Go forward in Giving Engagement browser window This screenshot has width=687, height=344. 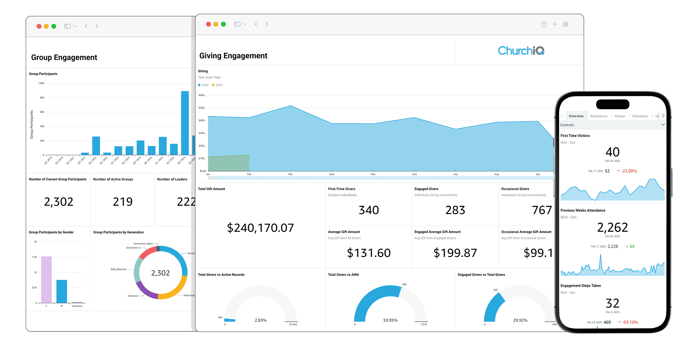click(x=267, y=24)
